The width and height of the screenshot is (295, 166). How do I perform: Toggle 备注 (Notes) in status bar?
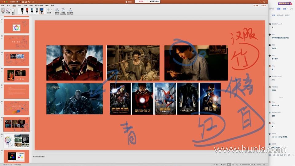coord(216,164)
